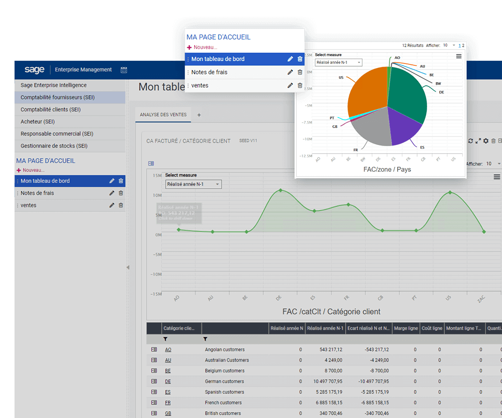This screenshot has height=418, width=502.
Task: Sort by the 'Marge ligne' column header
Action: (406, 328)
